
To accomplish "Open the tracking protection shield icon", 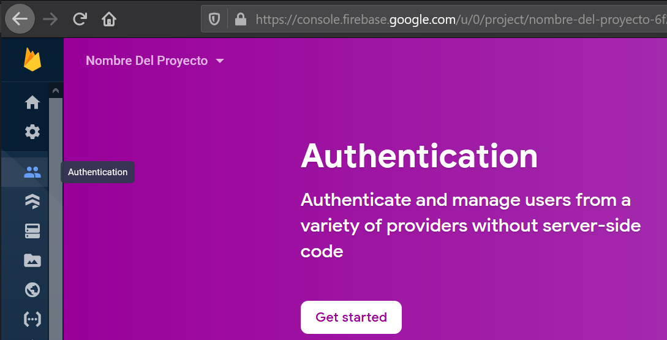I will point(214,20).
